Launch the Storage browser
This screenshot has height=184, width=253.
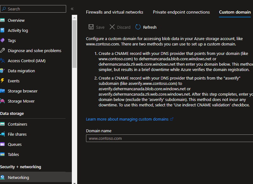pos(23,91)
